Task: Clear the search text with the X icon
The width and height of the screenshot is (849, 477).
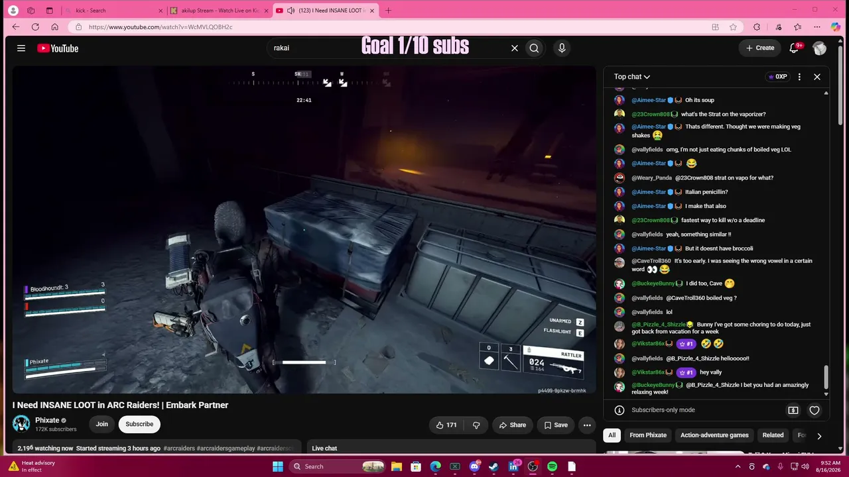Action: click(x=514, y=48)
